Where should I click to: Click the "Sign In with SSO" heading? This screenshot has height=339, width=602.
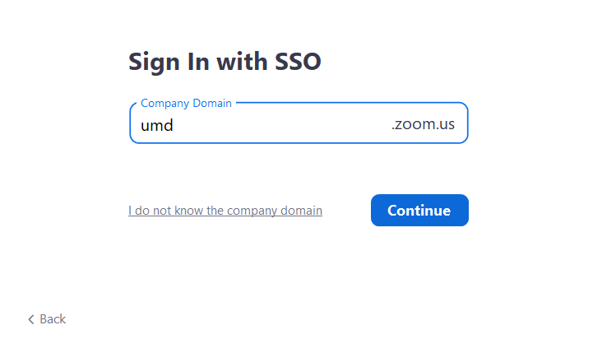225,62
